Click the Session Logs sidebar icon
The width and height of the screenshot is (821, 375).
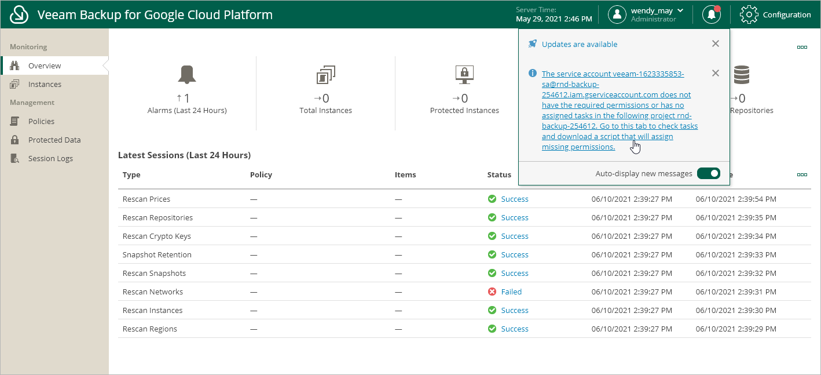coord(15,158)
